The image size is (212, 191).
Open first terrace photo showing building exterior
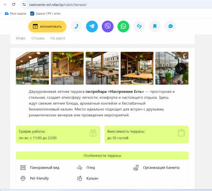coord(32,68)
